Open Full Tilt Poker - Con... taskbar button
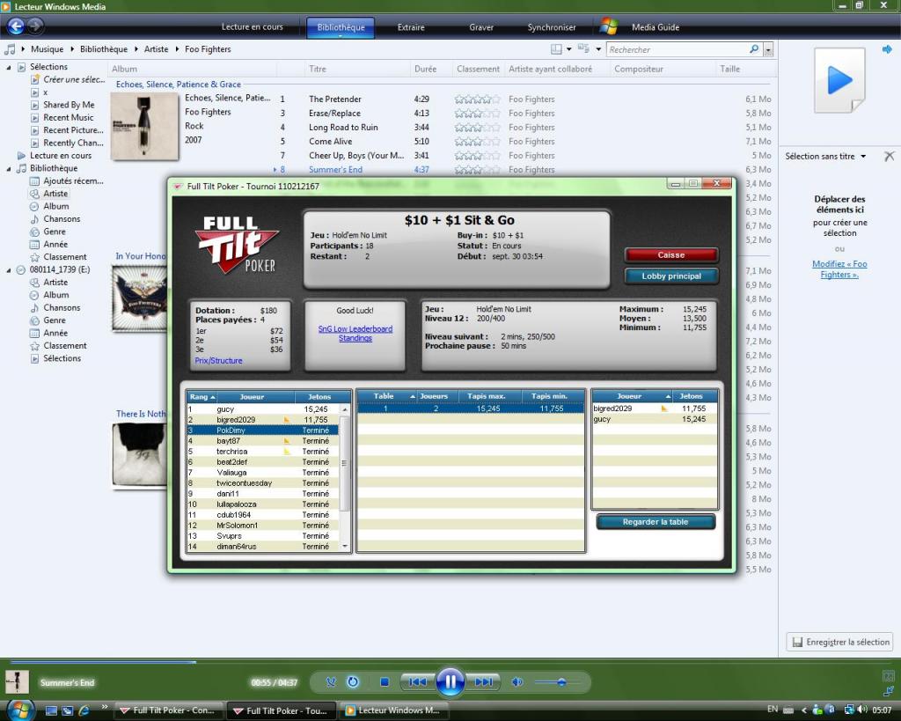The height and width of the screenshot is (721, 901). point(168,710)
